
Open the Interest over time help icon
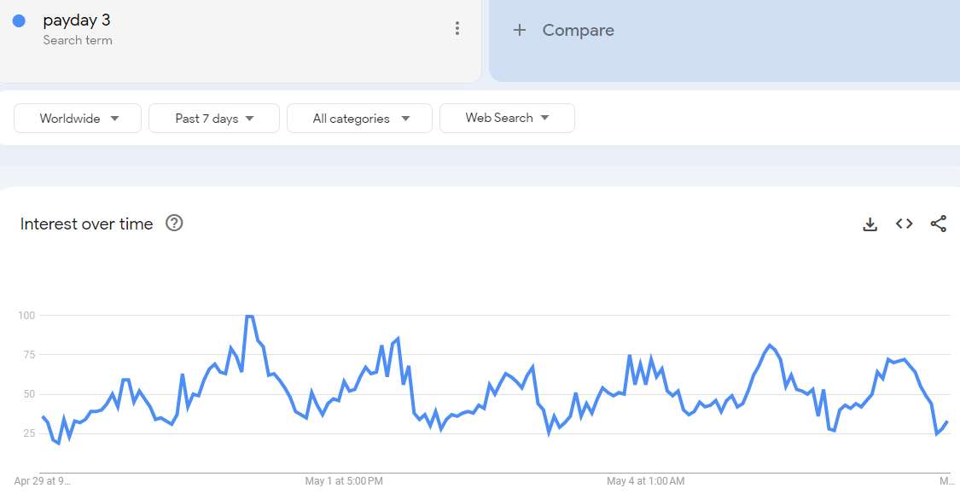pos(174,224)
